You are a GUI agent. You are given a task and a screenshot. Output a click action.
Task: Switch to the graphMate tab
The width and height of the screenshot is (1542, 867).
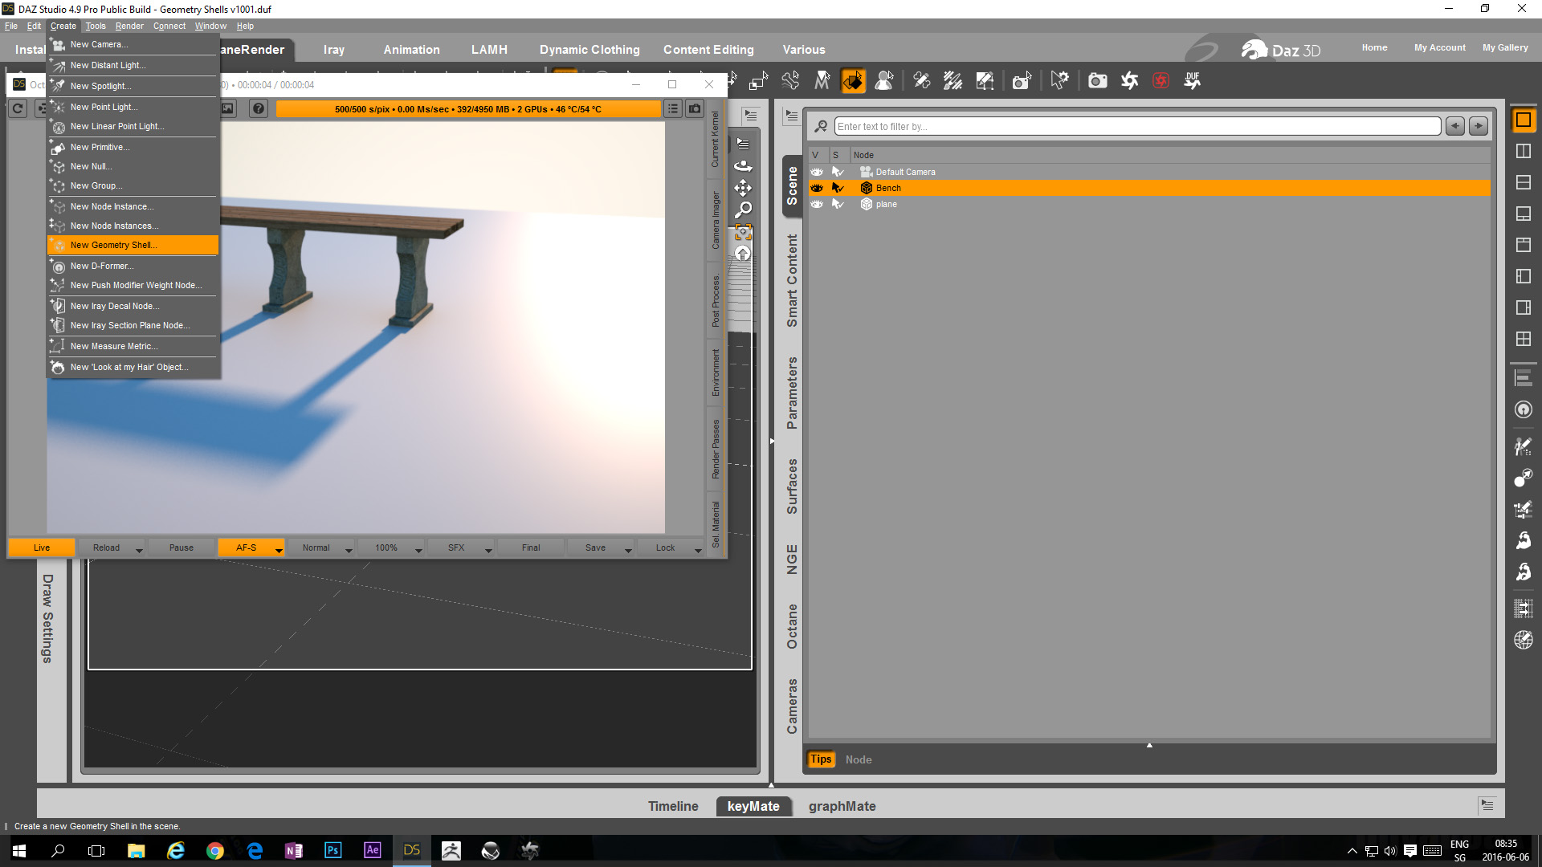click(x=842, y=806)
